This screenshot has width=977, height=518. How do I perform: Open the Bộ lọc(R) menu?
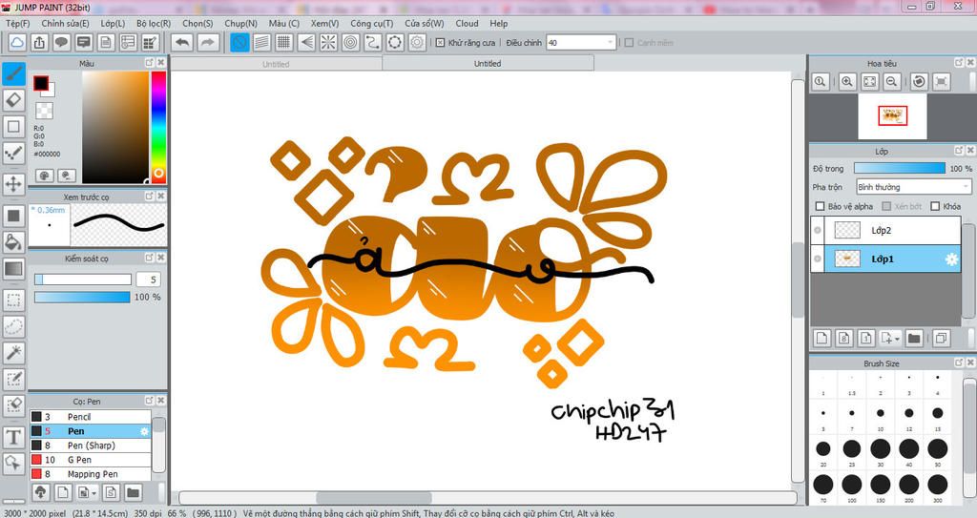click(154, 23)
